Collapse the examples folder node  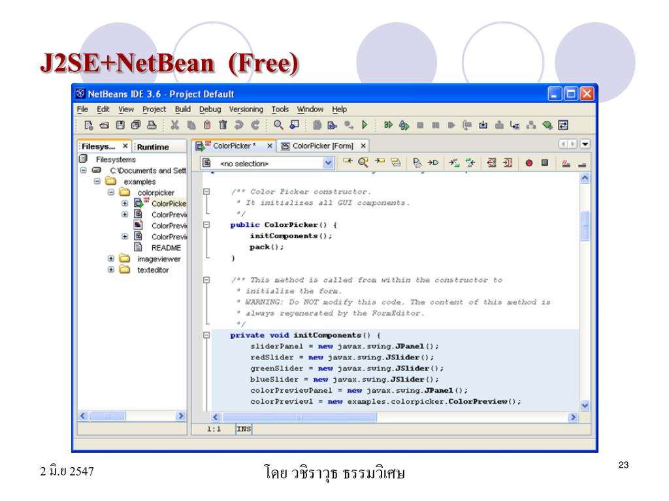pyautogui.click(x=97, y=181)
